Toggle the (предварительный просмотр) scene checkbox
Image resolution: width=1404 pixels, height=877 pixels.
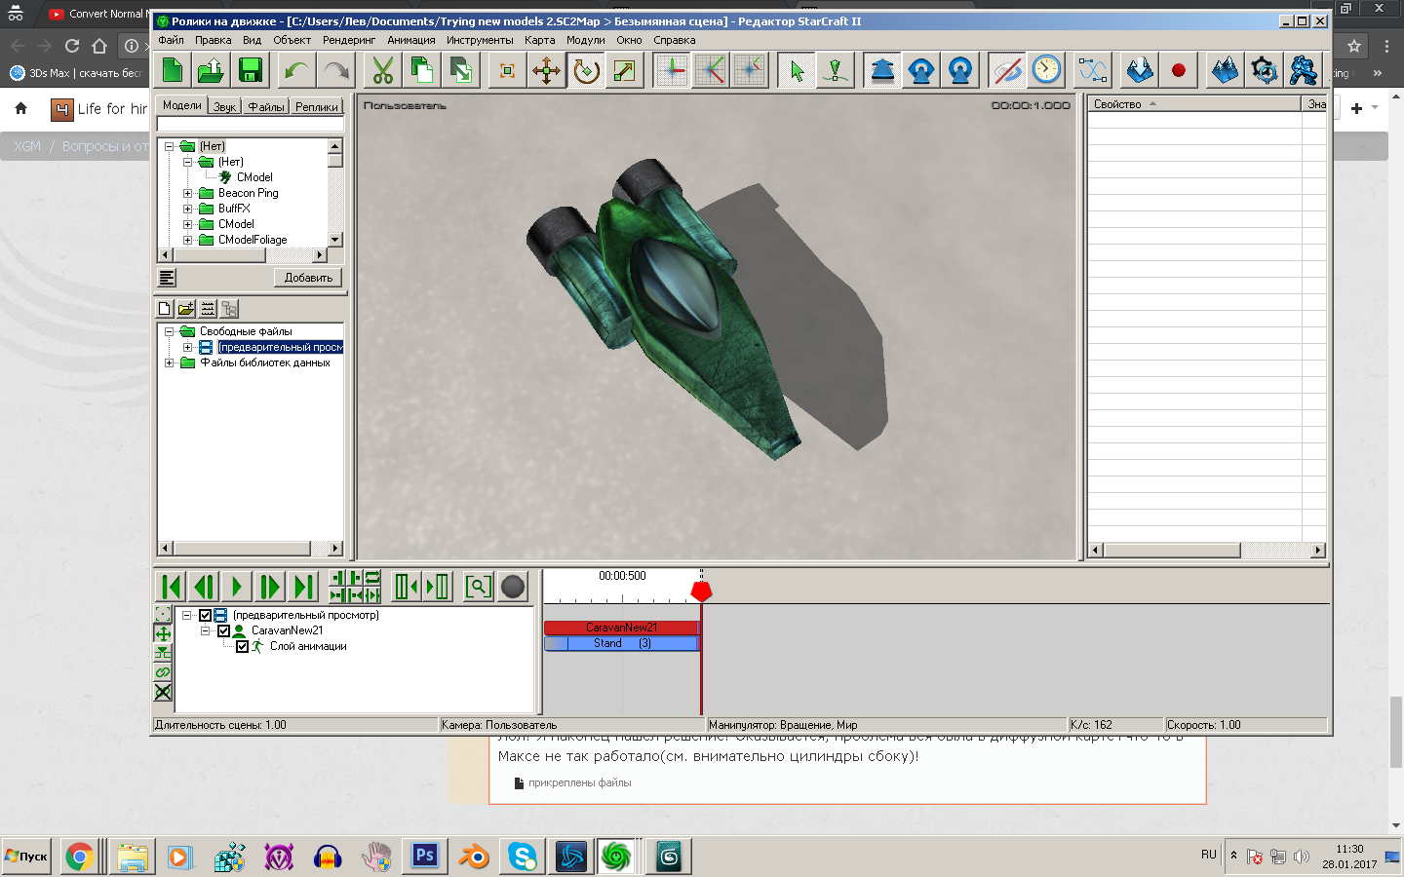tap(206, 615)
